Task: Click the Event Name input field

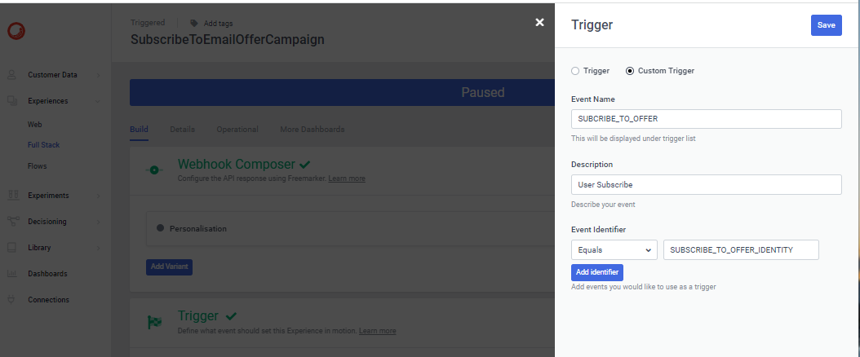Action: click(706, 119)
